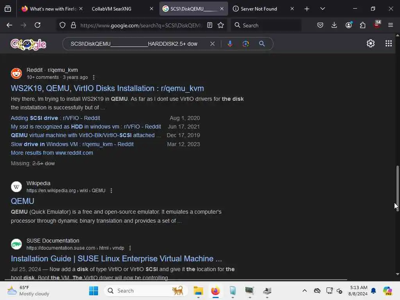Clear the Google search query
Image resolution: width=400 pixels, height=300 pixels.
point(212,44)
